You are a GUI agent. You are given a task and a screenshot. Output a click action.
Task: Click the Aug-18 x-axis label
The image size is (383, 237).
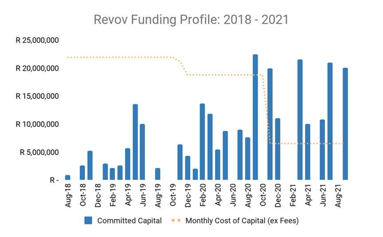[x=68, y=195]
